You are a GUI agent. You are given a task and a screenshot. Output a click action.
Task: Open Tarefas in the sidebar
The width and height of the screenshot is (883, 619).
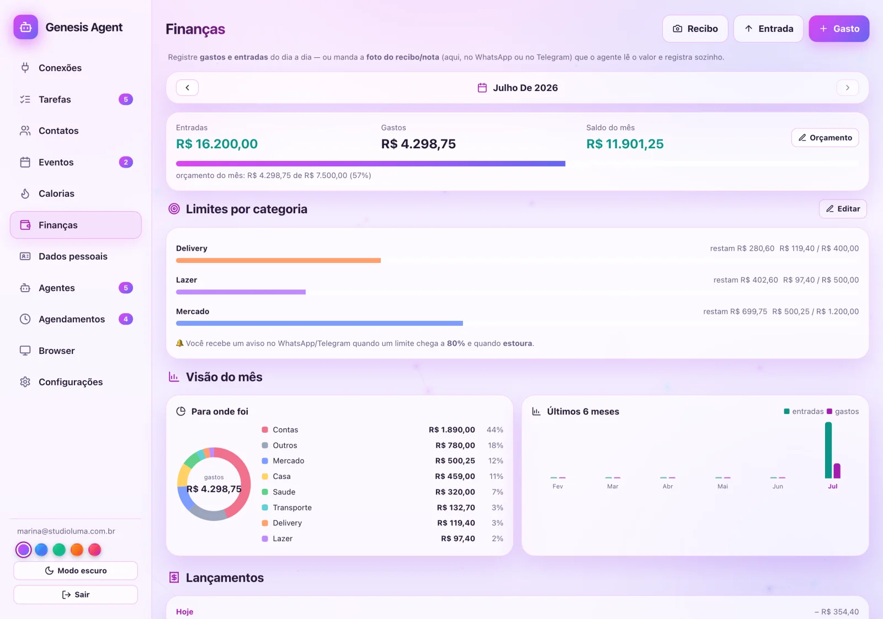coord(76,99)
